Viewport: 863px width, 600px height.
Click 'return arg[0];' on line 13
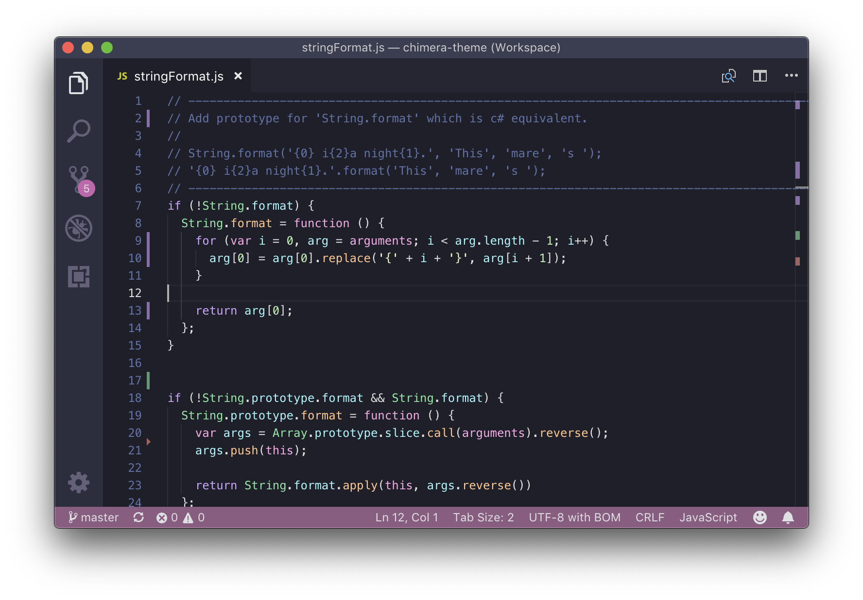tap(244, 311)
